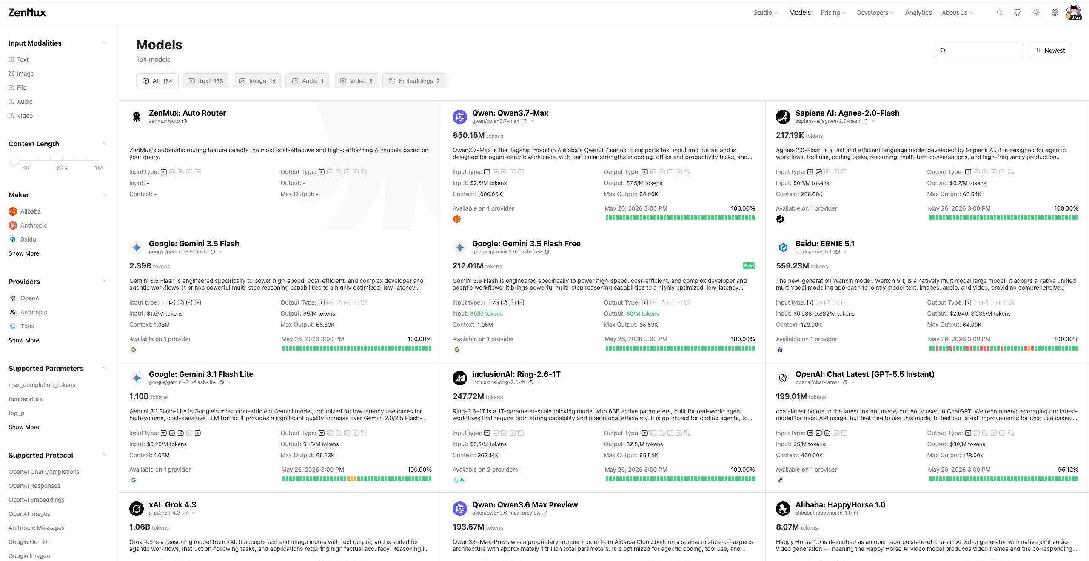
Task: Open the user avatar with Ultra badge
Action: coord(1074,12)
